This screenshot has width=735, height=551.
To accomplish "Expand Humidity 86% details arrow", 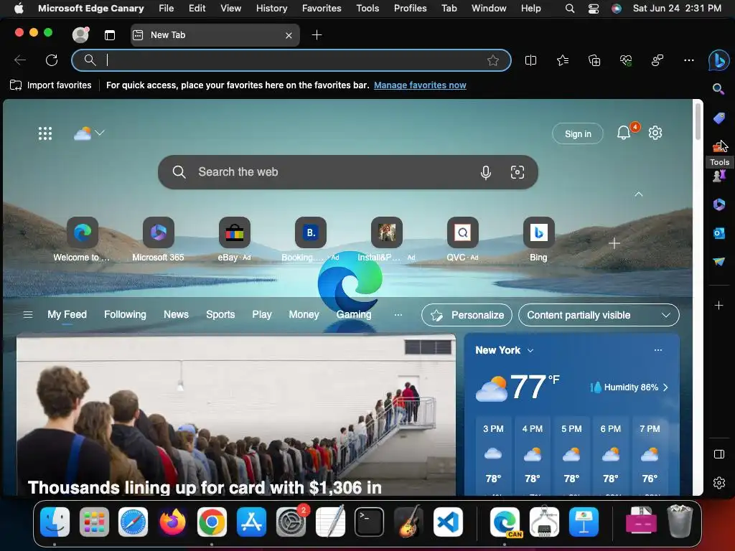I will (x=665, y=387).
